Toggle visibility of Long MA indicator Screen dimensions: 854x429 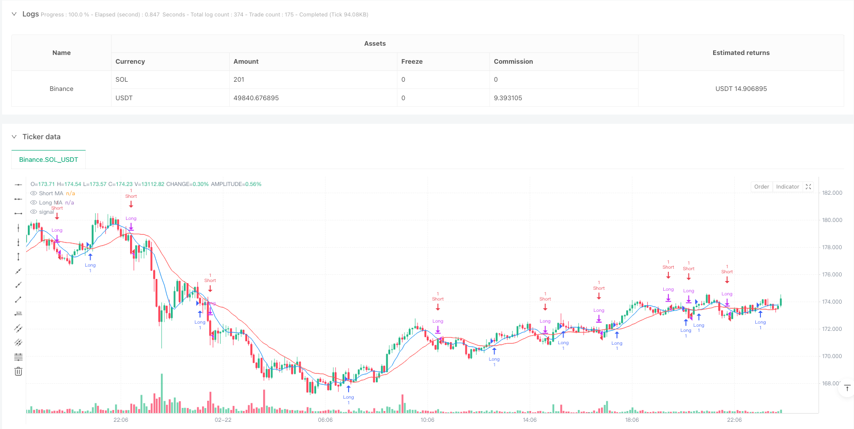pyautogui.click(x=34, y=202)
